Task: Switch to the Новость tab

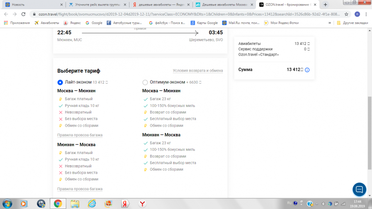Action: (x=33, y=5)
